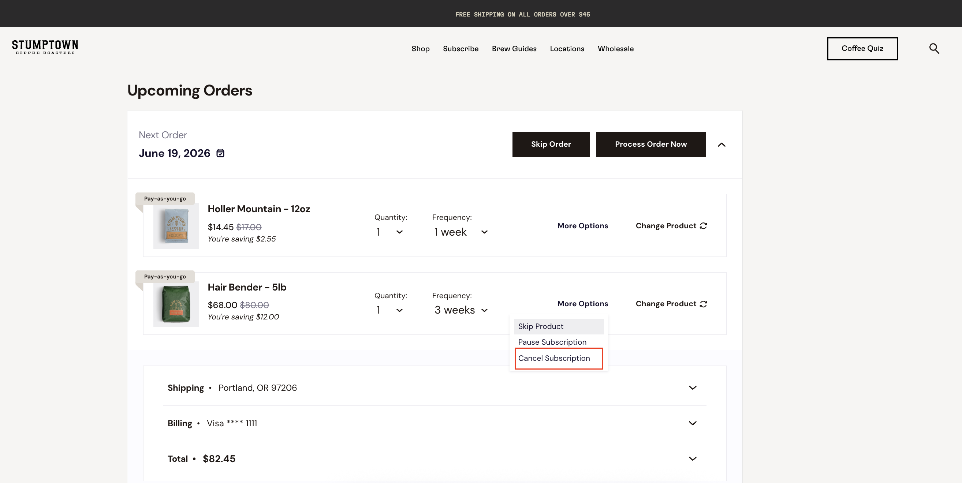
Task: Click the $68.00 Hair Bender price
Action: point(222,305)
